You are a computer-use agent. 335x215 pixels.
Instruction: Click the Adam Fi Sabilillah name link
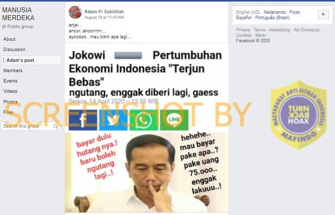(104, 12)
